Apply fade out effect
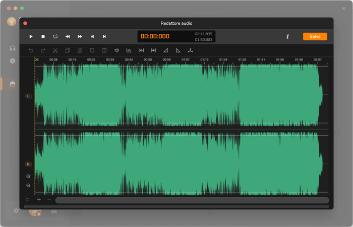This screenshot has width=353, height=227. pyautogui.click(x=178, y=50)
